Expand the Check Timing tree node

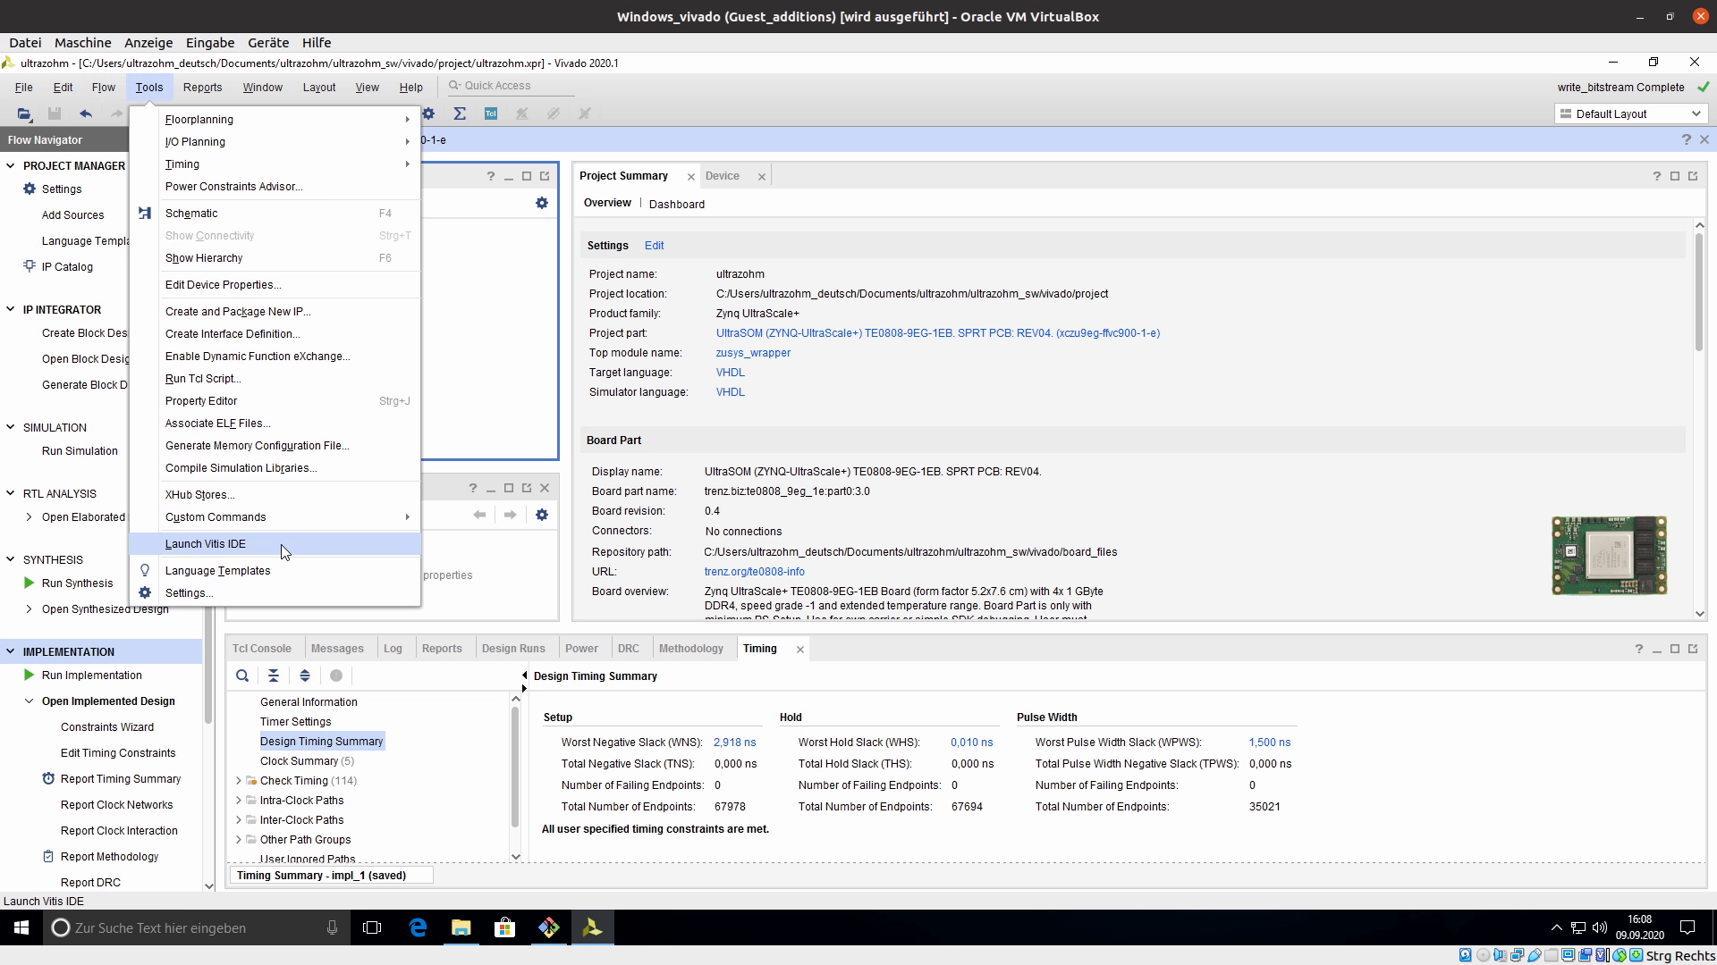(x=239, y=781)
